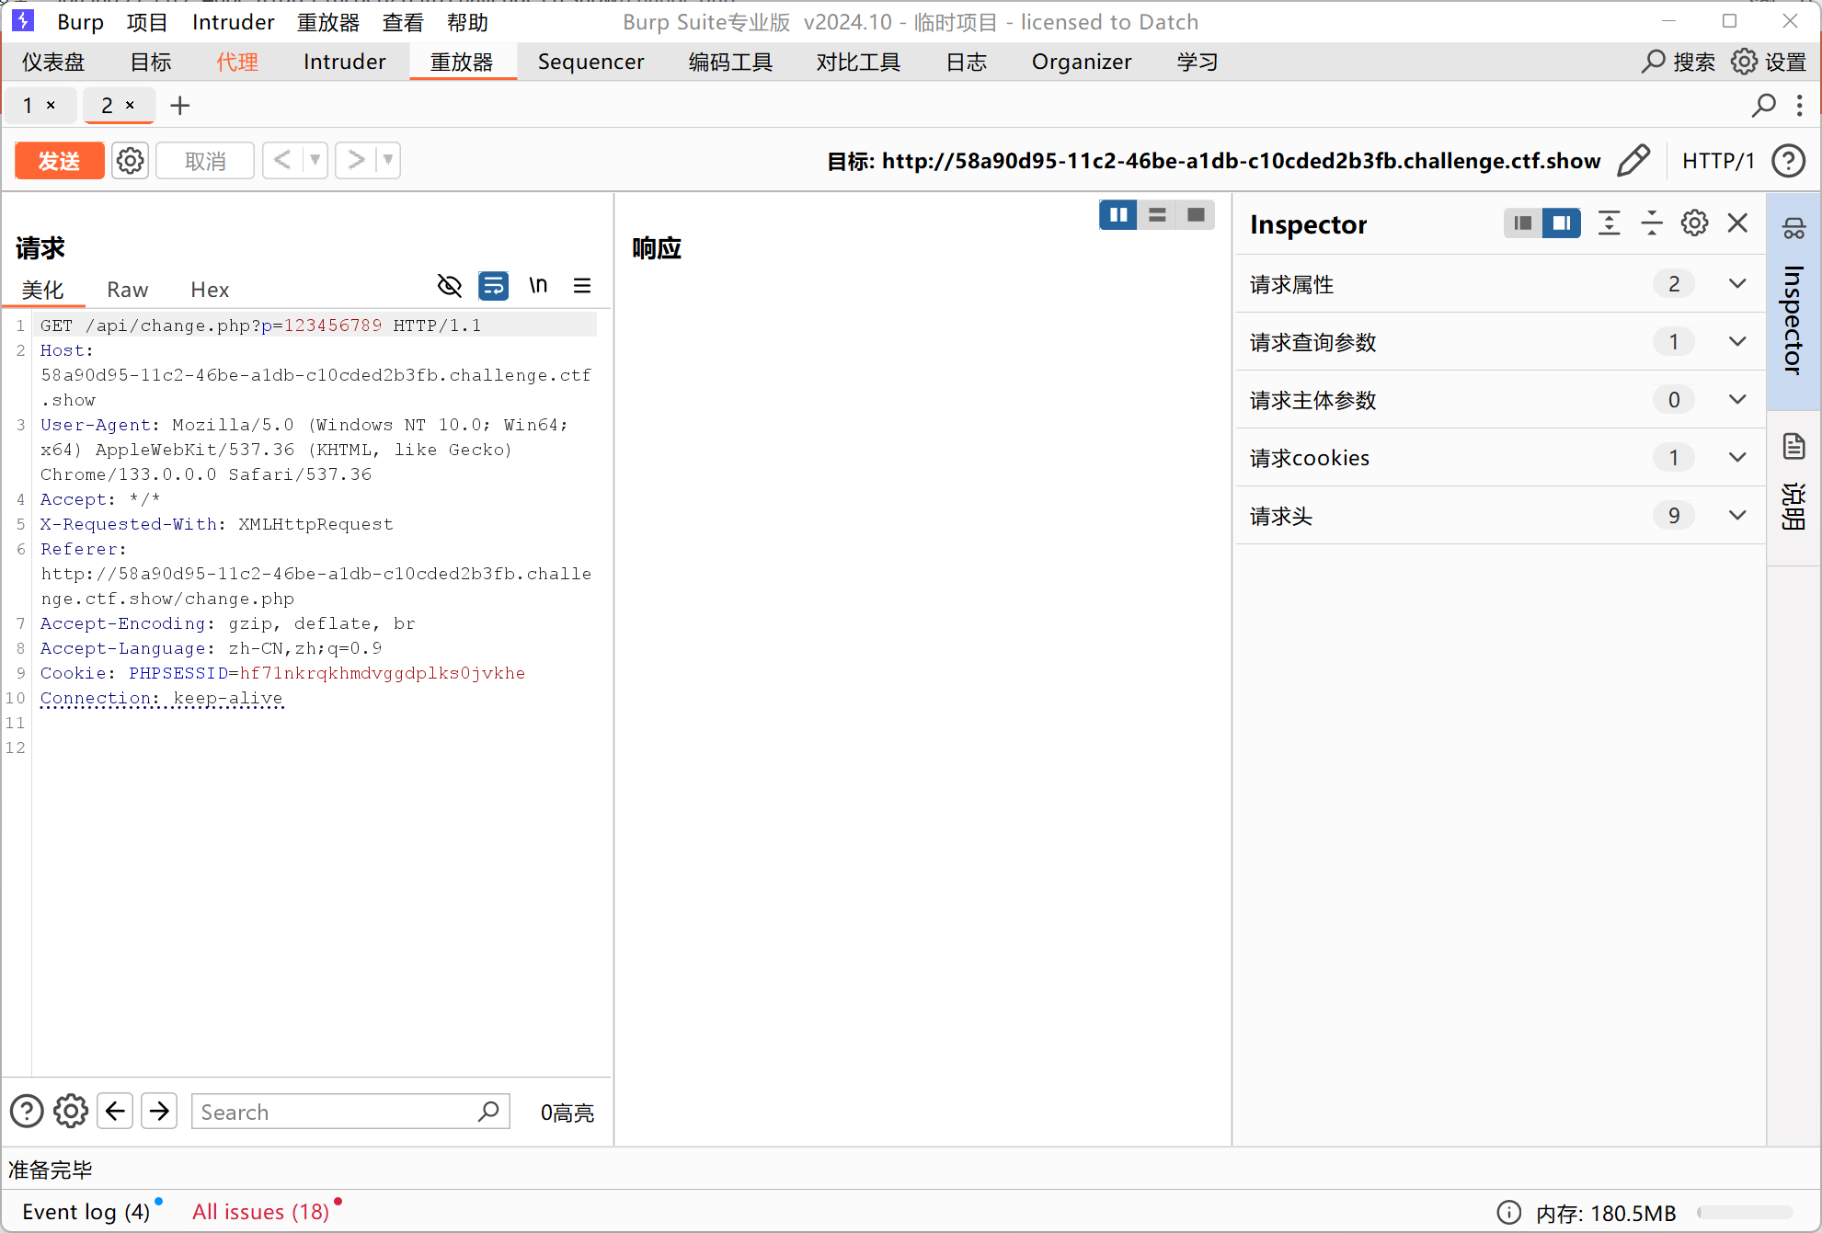Image resolution: width=1822 pixels, height=1233 pixels.
Task: Toggle hide non-printable characters eye icon
Action: [450, 286]
